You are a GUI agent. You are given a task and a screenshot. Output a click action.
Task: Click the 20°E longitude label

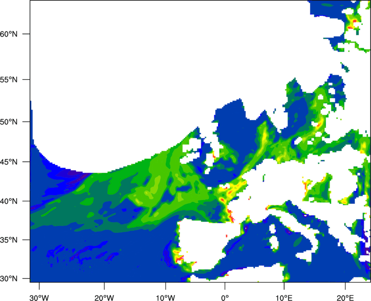345,298
